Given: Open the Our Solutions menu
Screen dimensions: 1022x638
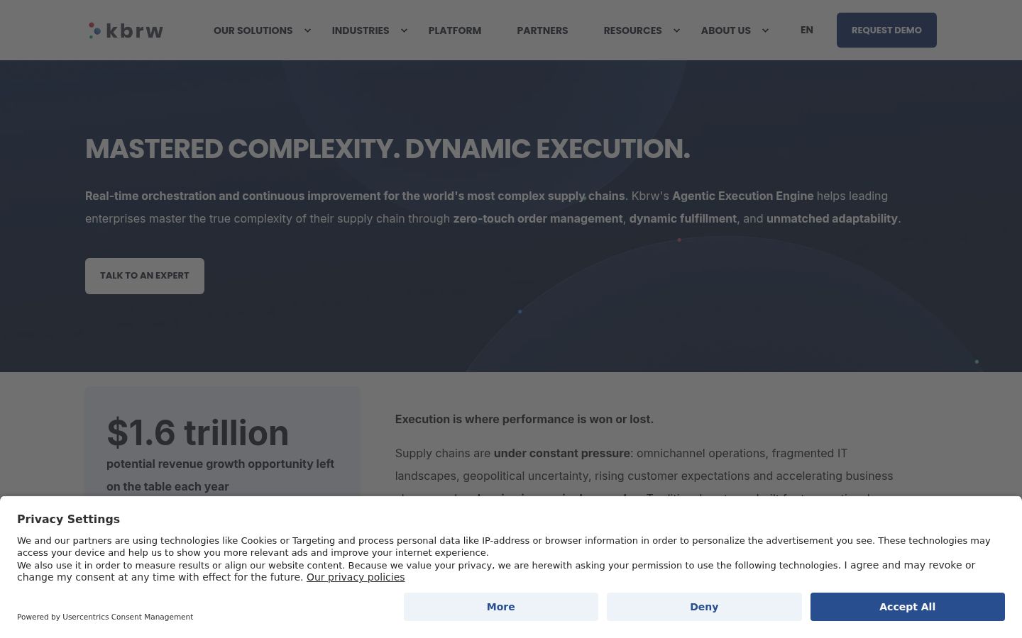Looking at the screenshot, I should pyautogui.click(x=253, y=30).
